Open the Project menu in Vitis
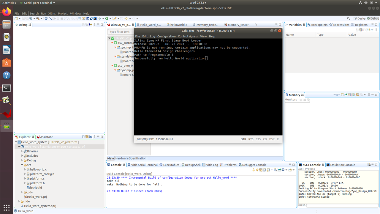The width and height of the screenshot is (380, 214). (x=63, y=13)
